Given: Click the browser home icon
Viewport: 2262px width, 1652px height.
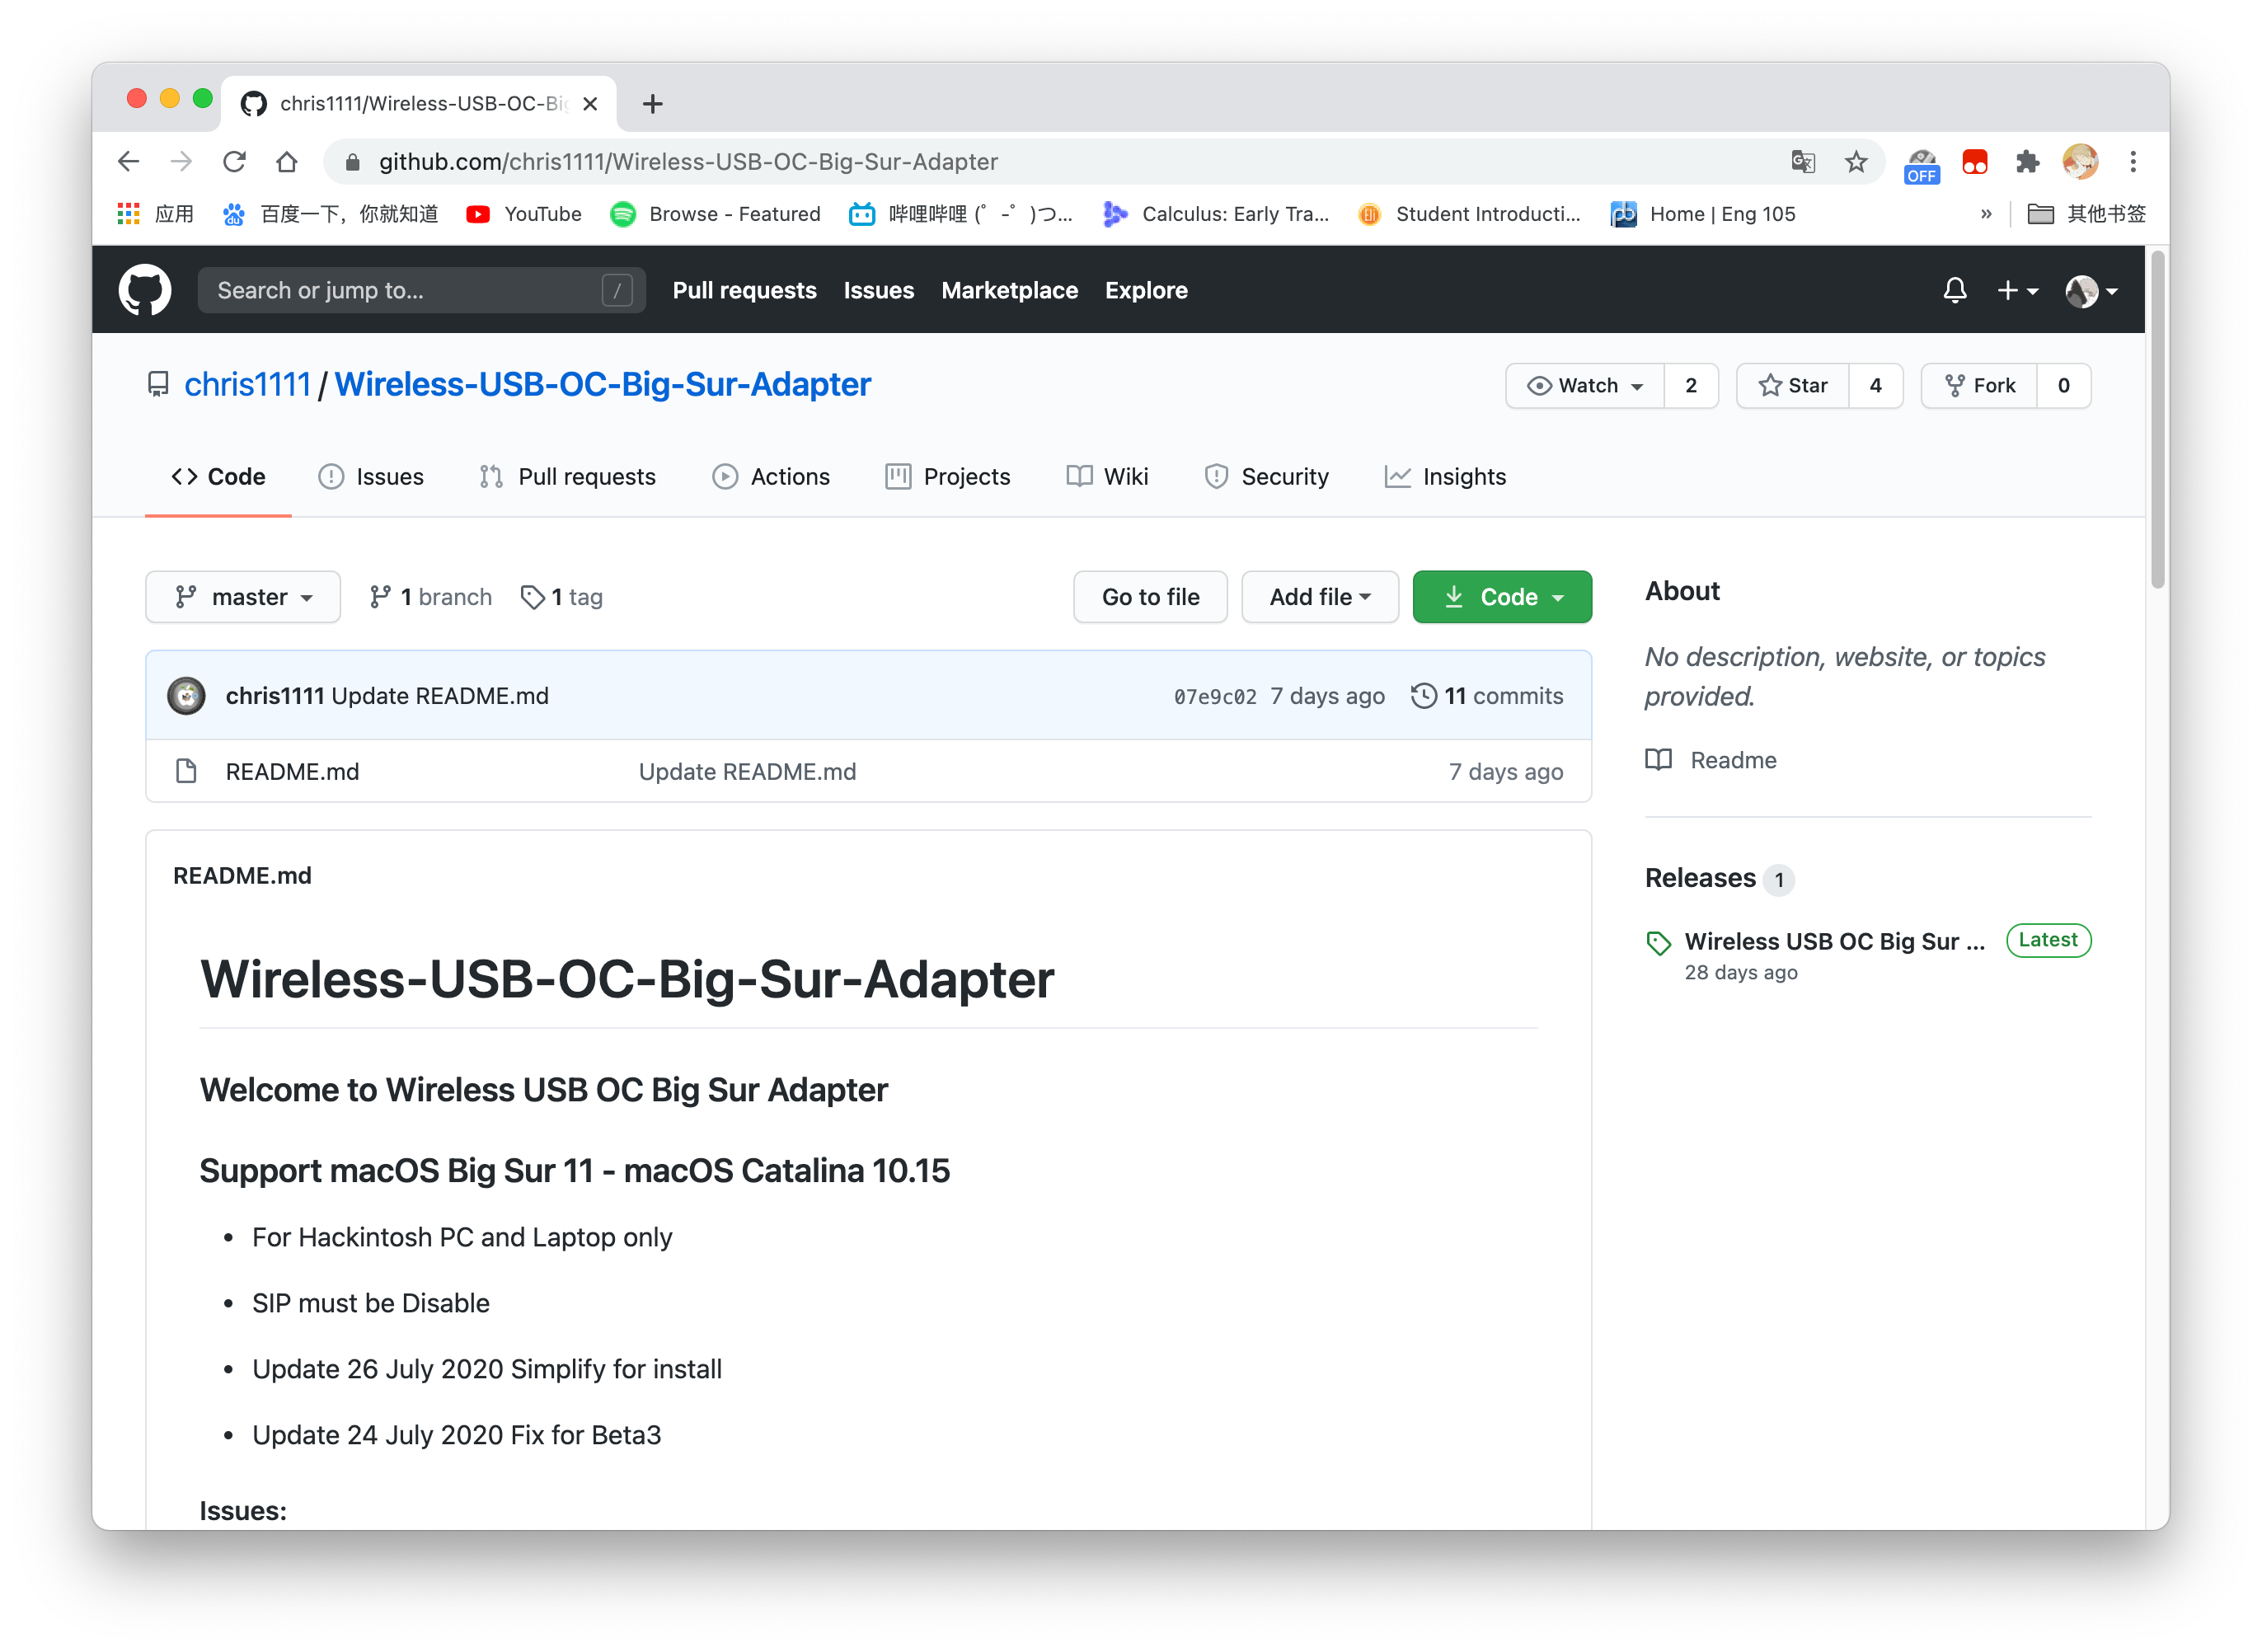Looking at the screenshot, I should tap(287, 162).
